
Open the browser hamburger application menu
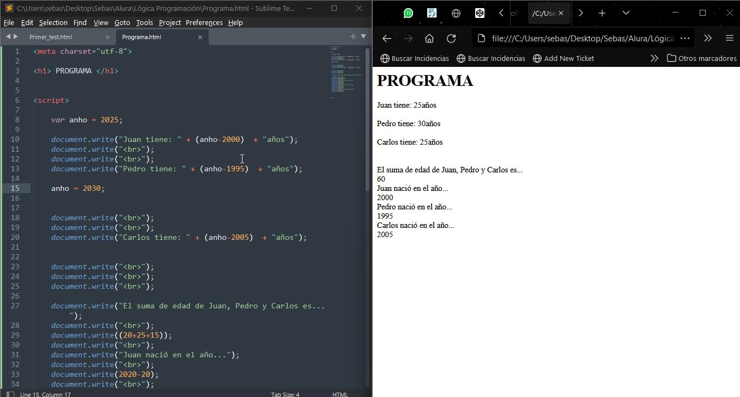pyautogui.click(x=729, y=38)
